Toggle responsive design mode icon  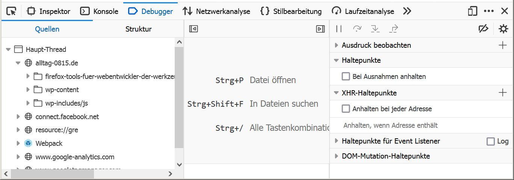(x=472, y=11)
